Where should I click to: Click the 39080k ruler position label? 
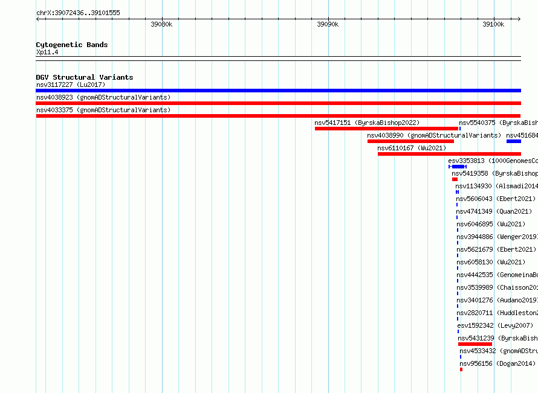tap(161, 24)
